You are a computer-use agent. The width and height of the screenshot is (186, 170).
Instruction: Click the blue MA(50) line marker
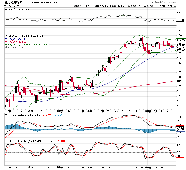tap(7, 39)
